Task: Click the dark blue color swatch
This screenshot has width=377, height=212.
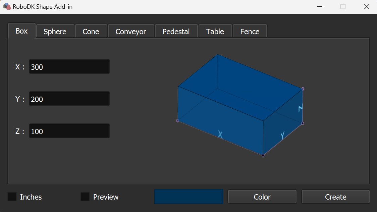Action: [x=188, y=197]
